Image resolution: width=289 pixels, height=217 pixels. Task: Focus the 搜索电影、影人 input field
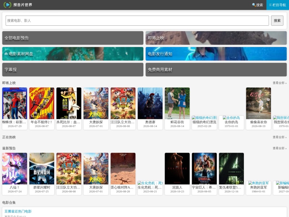[x=137, y=21]
